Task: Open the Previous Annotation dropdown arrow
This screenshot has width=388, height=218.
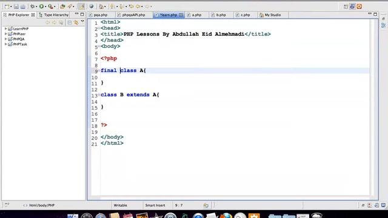Action: pyautogui.click(x=126, y=7)
